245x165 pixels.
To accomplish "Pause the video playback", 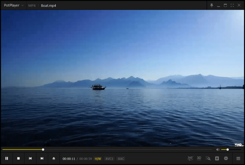I will (x=7, y=158).
